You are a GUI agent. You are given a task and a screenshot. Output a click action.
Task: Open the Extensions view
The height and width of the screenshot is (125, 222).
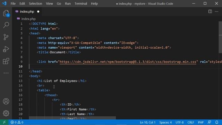point(6,61)
